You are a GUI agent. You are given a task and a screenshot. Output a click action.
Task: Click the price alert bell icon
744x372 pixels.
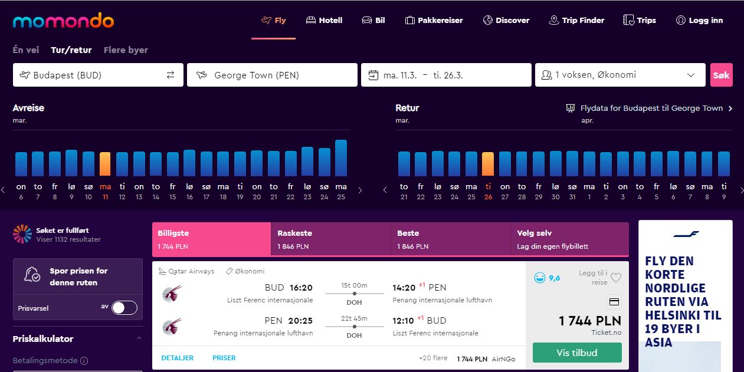point(32,274)
